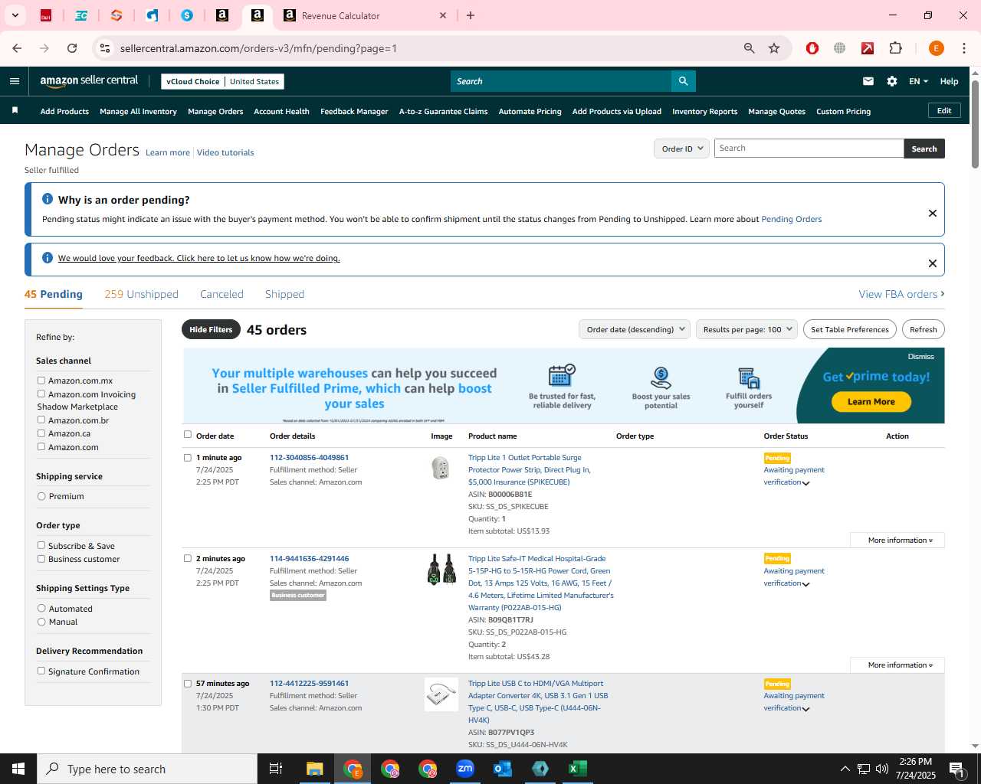
Task: Open a new browser tab
Action: click(471, 15)
